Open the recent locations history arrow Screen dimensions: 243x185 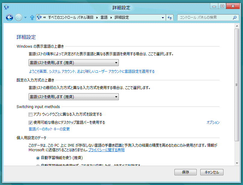(x=26, y=18)
